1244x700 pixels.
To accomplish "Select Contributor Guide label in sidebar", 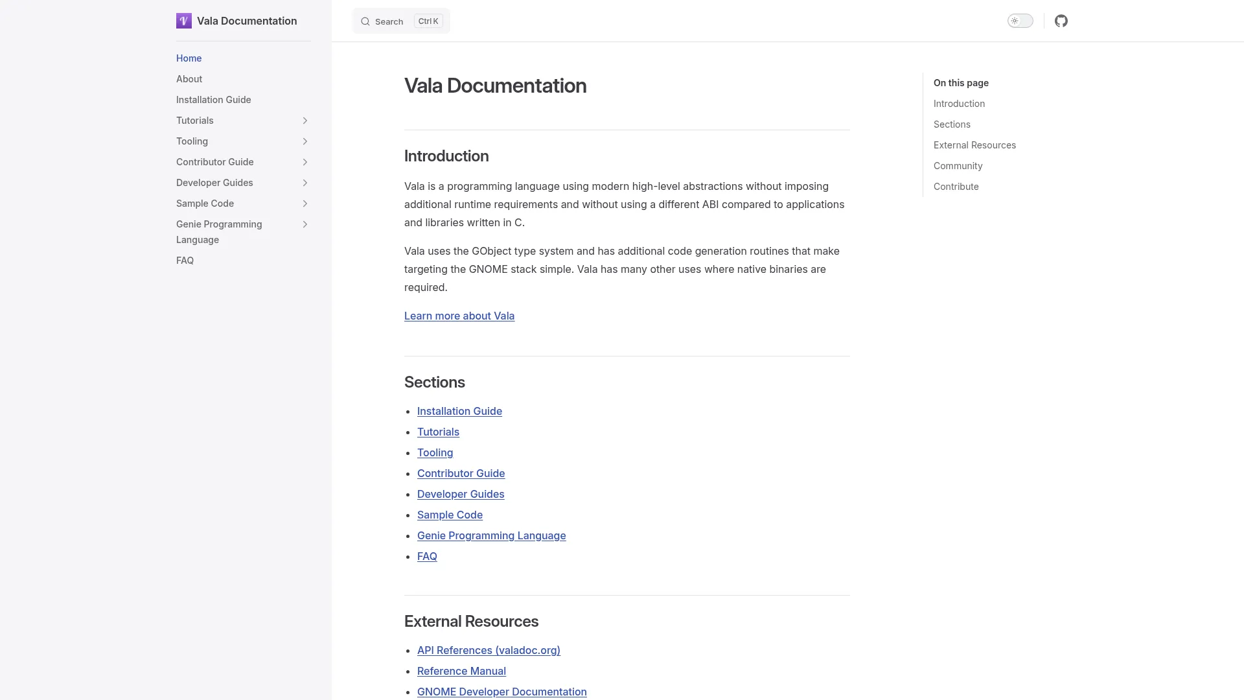I will 214,162.
